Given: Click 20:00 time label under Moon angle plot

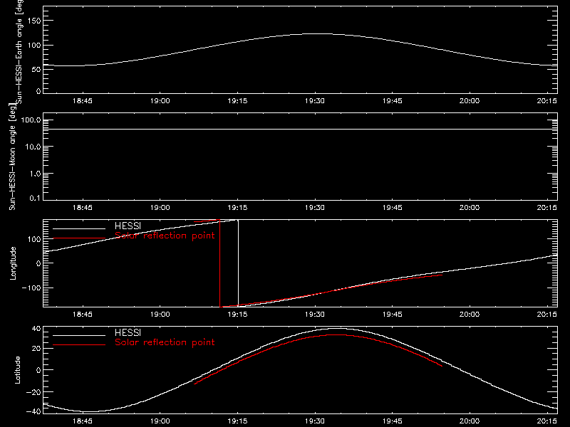Looking at the screenshot, I should point(470,208).
